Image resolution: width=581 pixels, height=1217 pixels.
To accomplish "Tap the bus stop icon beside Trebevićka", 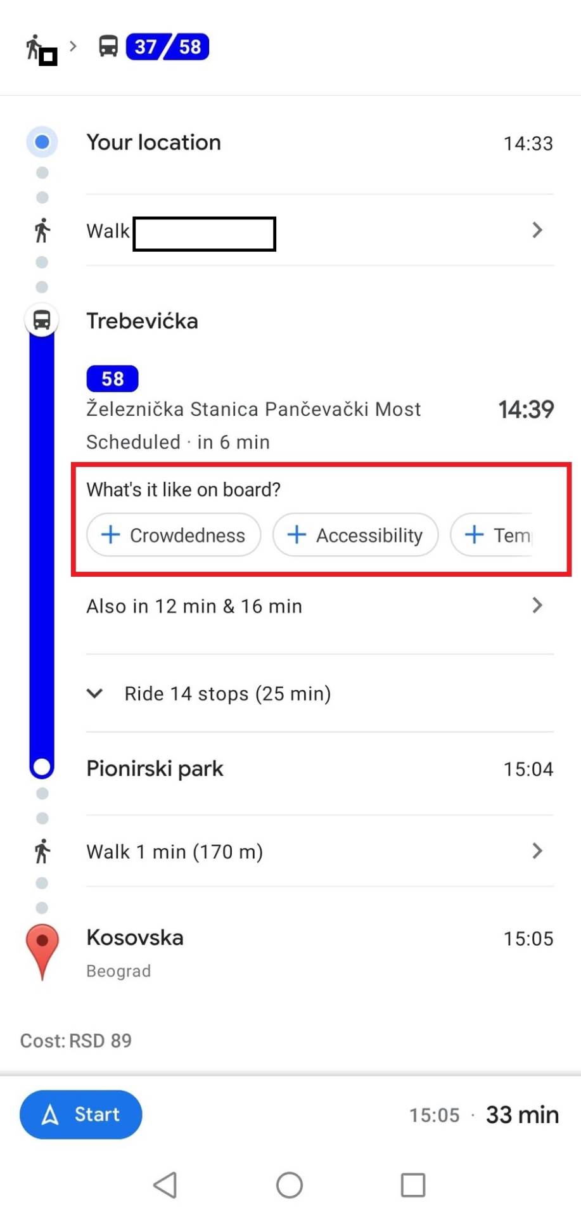I will pos(42,320).
